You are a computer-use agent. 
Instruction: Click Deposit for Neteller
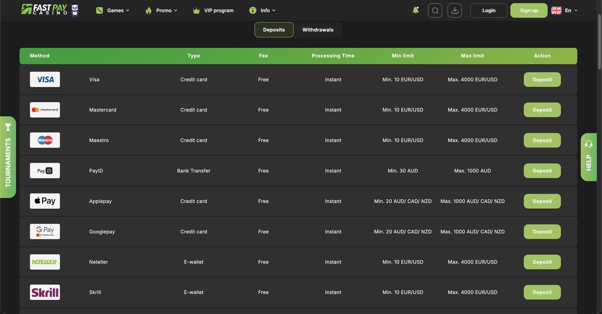(x=542, y=262)
